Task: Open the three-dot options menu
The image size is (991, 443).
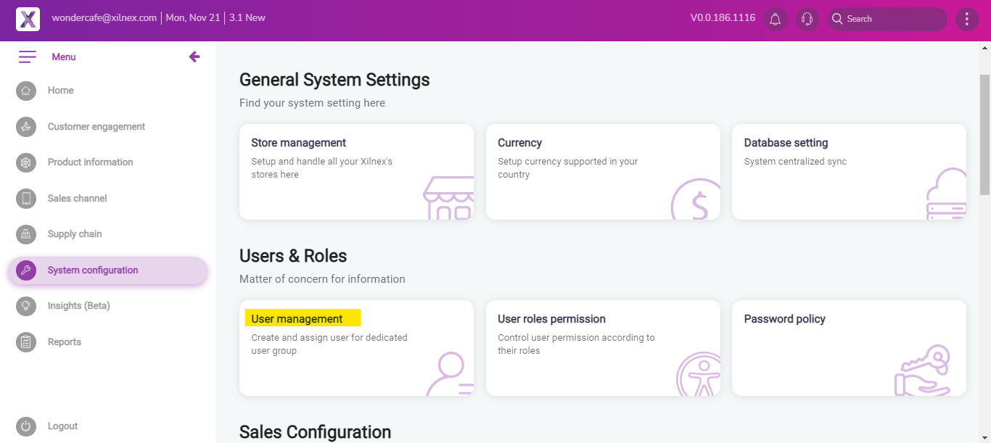Action: tap(967, 19)
